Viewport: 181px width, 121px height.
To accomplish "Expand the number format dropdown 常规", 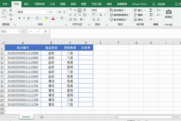I will [x=106, y=10].
